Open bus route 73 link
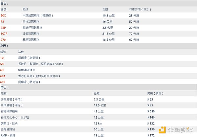 click(3, 21)
